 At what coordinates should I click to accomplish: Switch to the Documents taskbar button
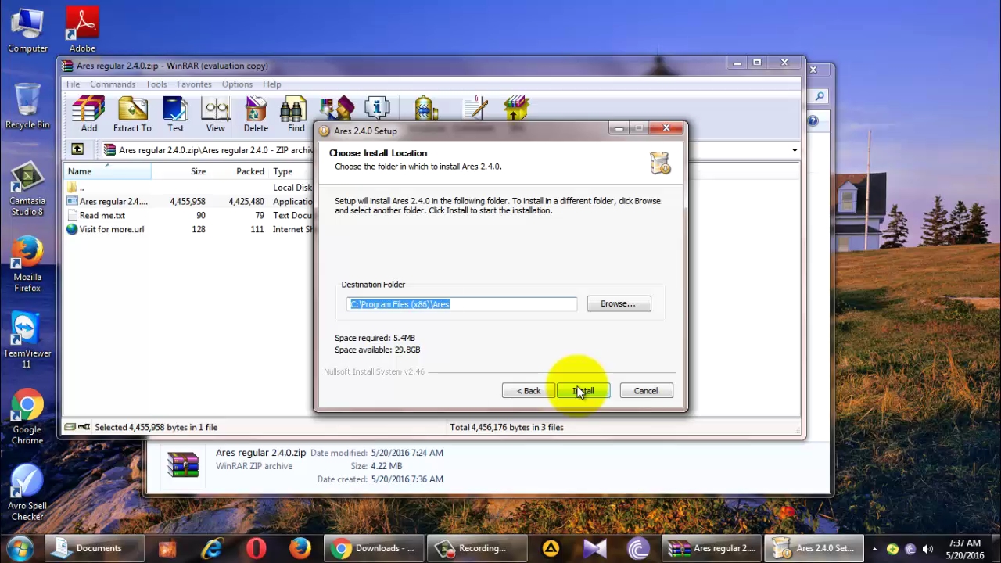[x=94, y=548]
